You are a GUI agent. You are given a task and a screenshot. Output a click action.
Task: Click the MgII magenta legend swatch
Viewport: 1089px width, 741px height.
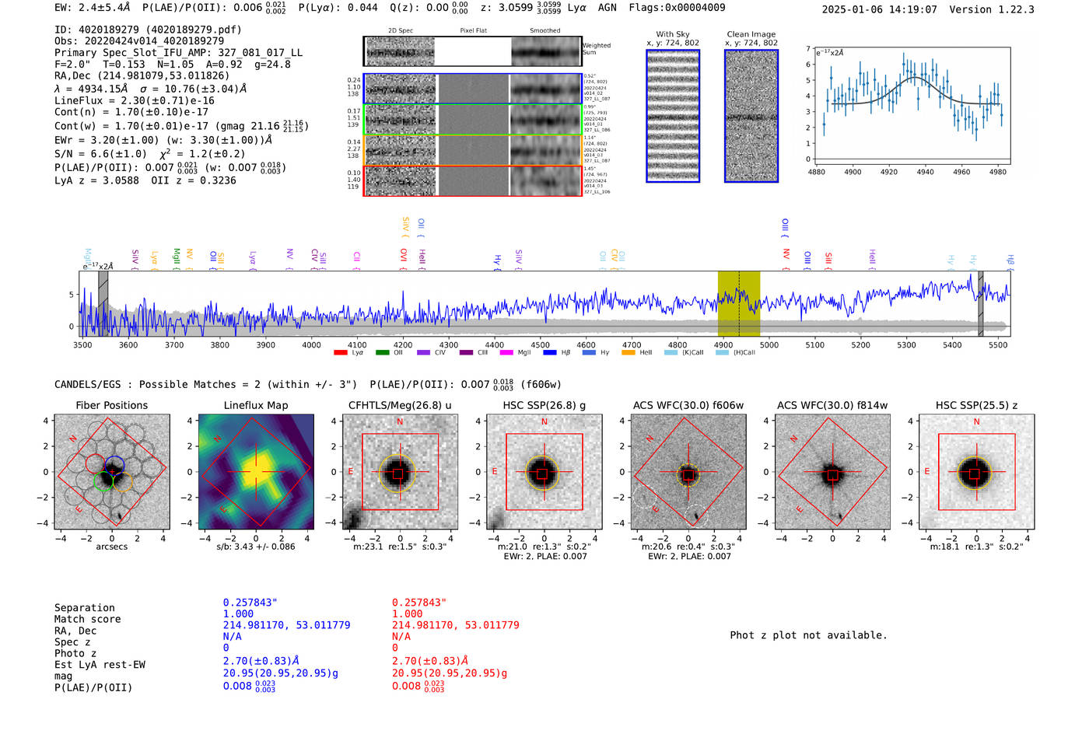[506, 352]
